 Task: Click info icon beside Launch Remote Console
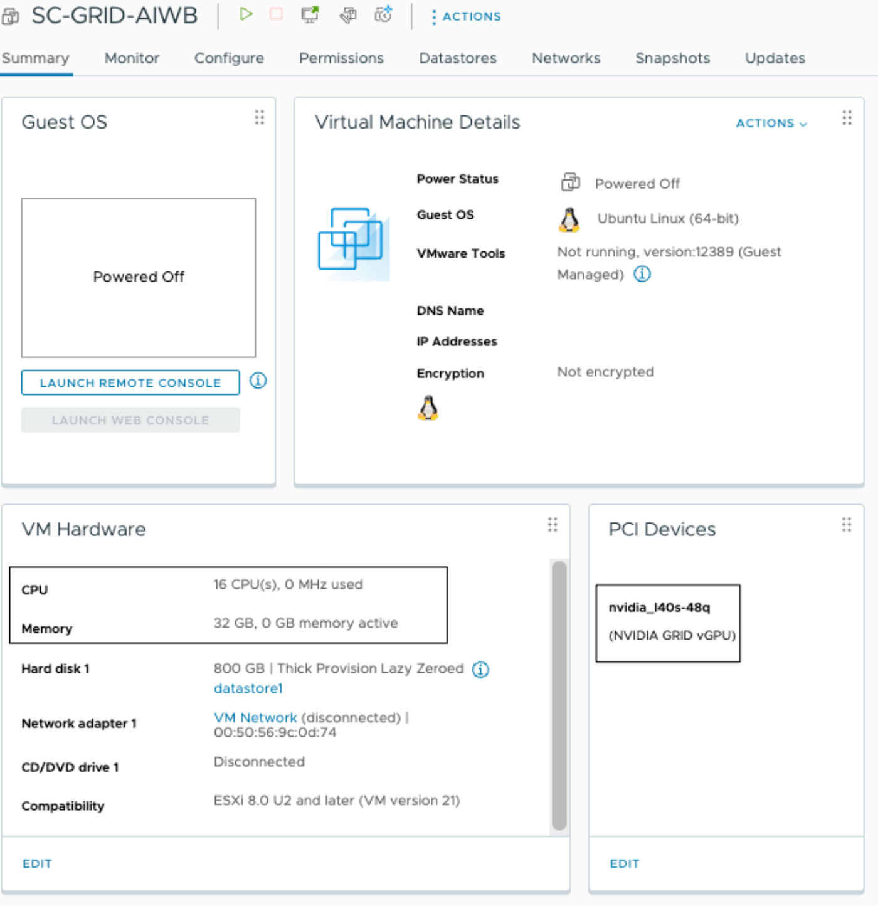[x=258, y=381]
